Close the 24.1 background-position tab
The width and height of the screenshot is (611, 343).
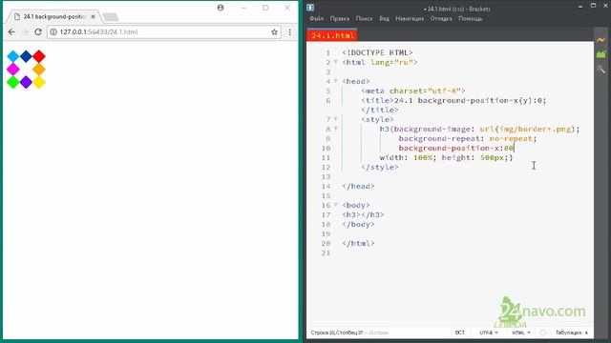pyautogui.click(x=94, y=17)
